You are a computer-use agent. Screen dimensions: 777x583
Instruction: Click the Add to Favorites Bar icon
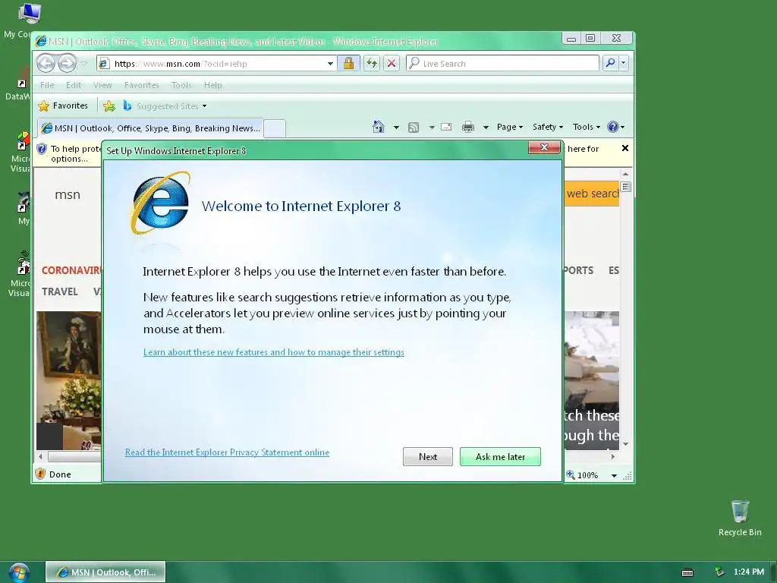coord(109,106)
